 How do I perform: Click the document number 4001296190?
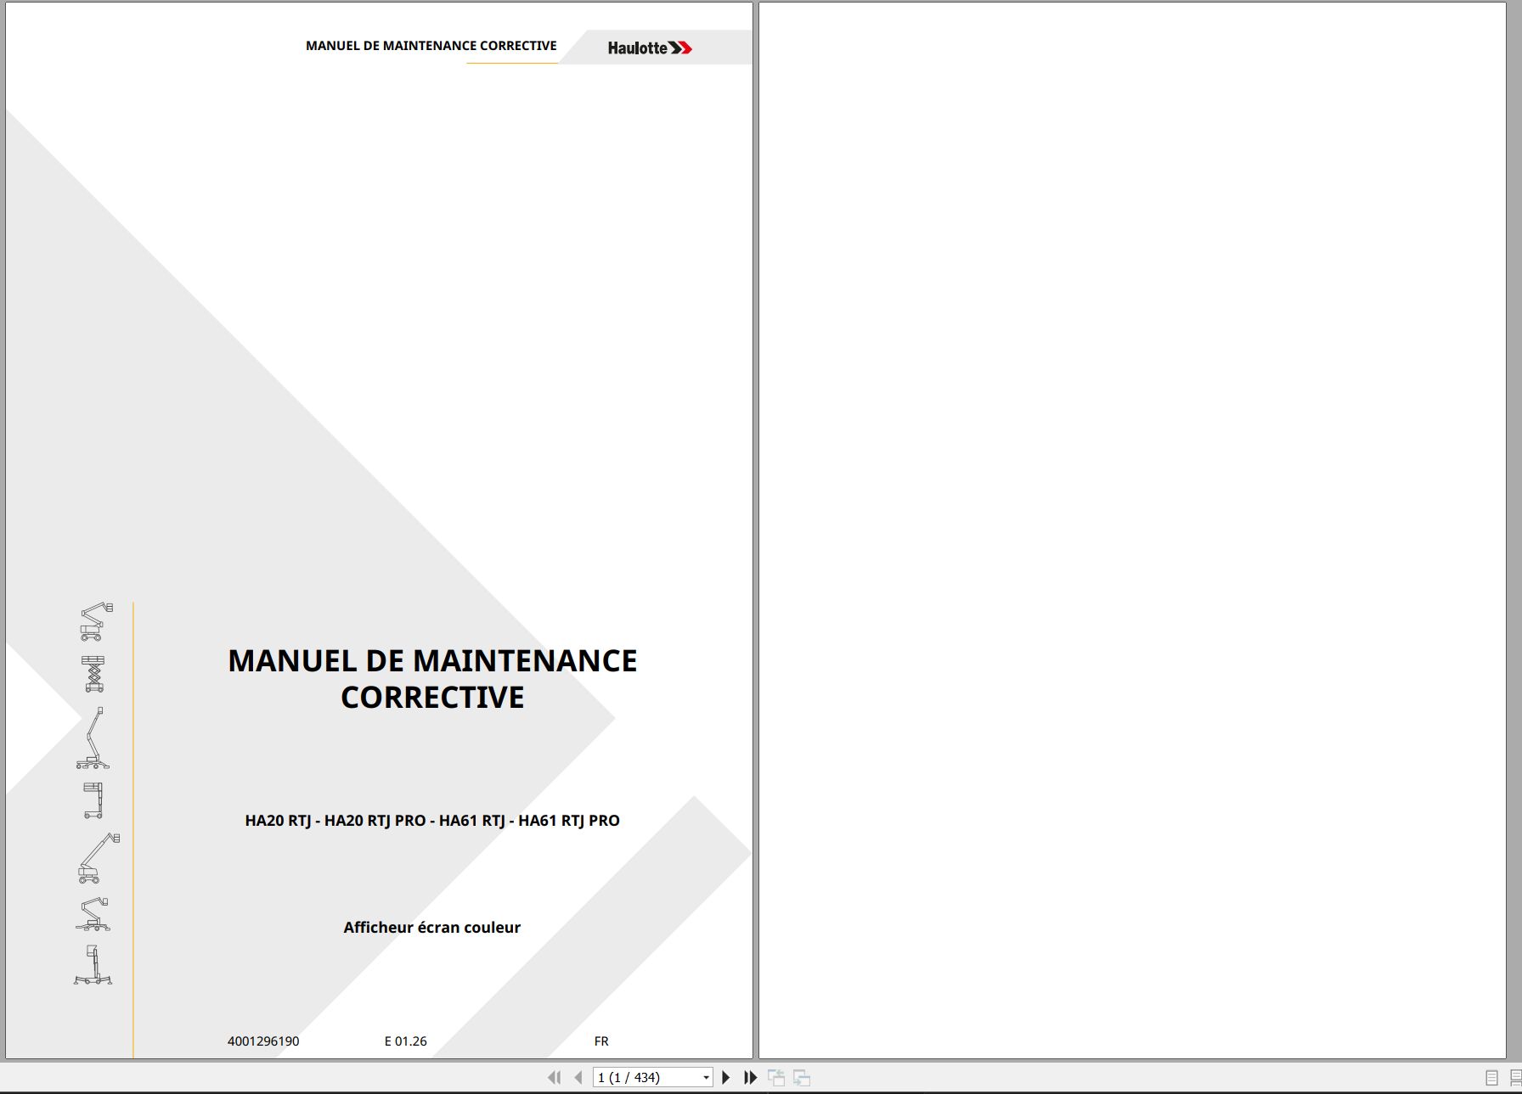tap(263, 1041)
